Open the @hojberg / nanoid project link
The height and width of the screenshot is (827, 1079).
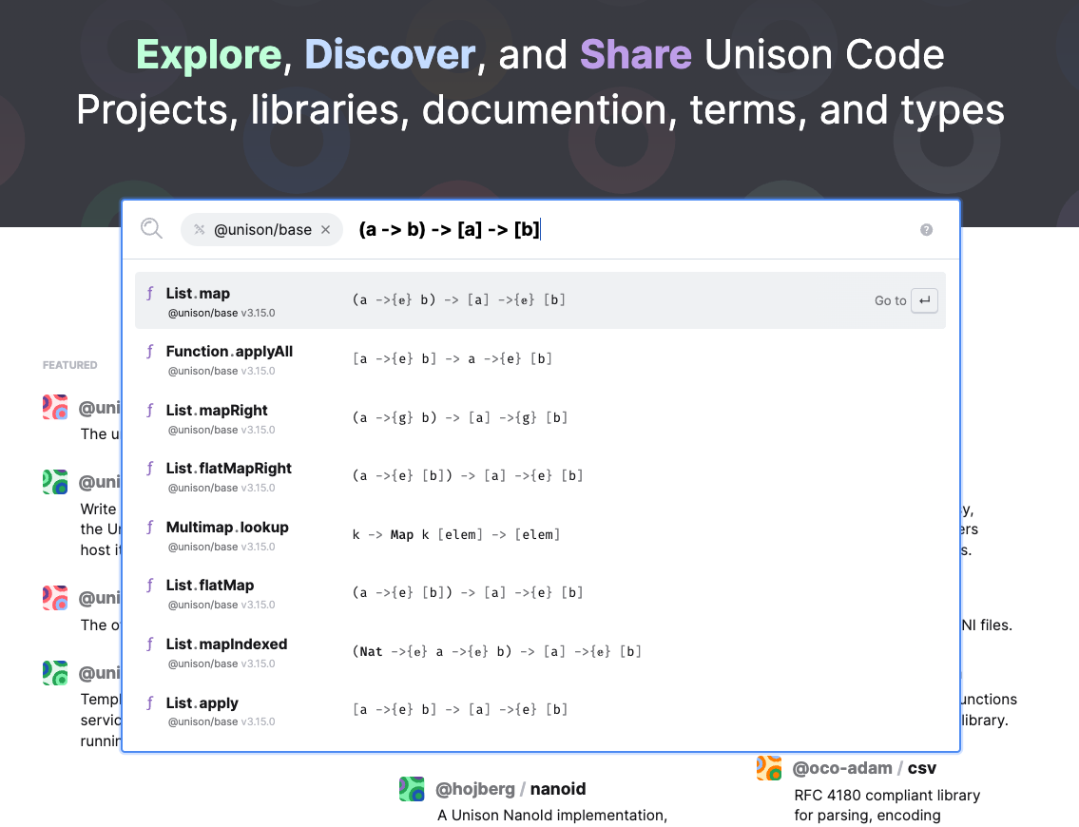point(511,788)
